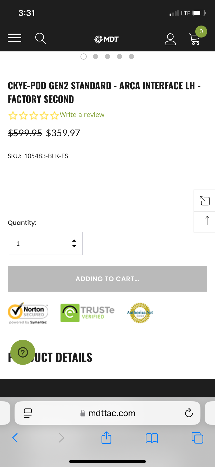This screenshot has width=215, height=467.
Task: Open Safari bookmarks
Action: pos(152,438)
